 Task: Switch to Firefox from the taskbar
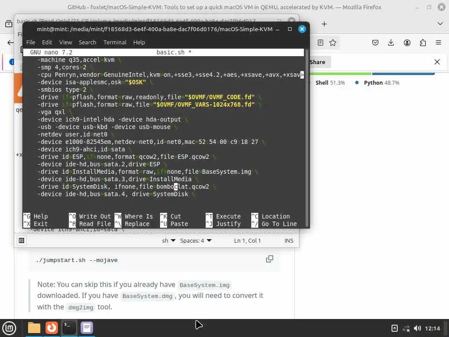click(x=52, y=328)
